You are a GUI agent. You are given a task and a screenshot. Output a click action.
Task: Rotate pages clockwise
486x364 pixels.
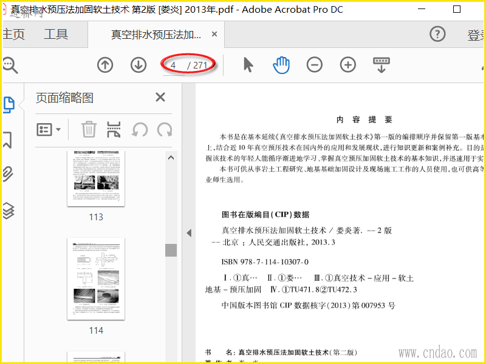(x=165, y=130)
